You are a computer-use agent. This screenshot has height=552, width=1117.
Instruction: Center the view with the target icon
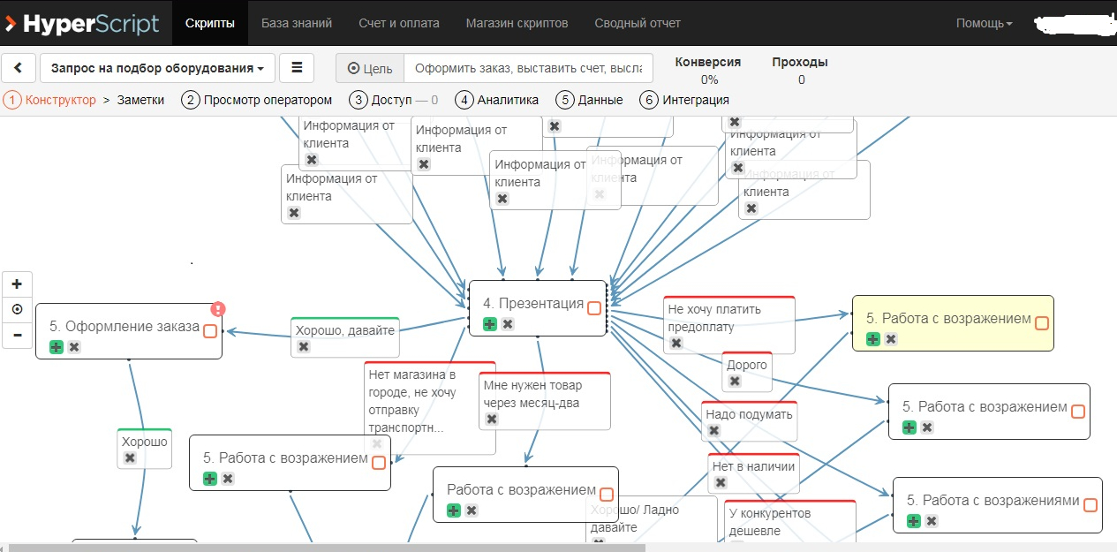pos(15,309)
